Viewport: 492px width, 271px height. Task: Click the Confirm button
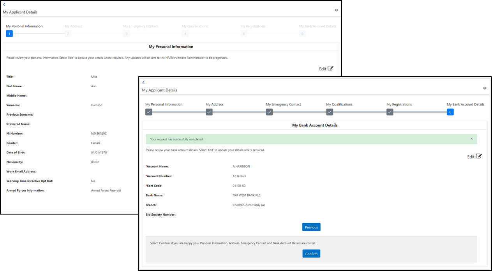(311, 253)
